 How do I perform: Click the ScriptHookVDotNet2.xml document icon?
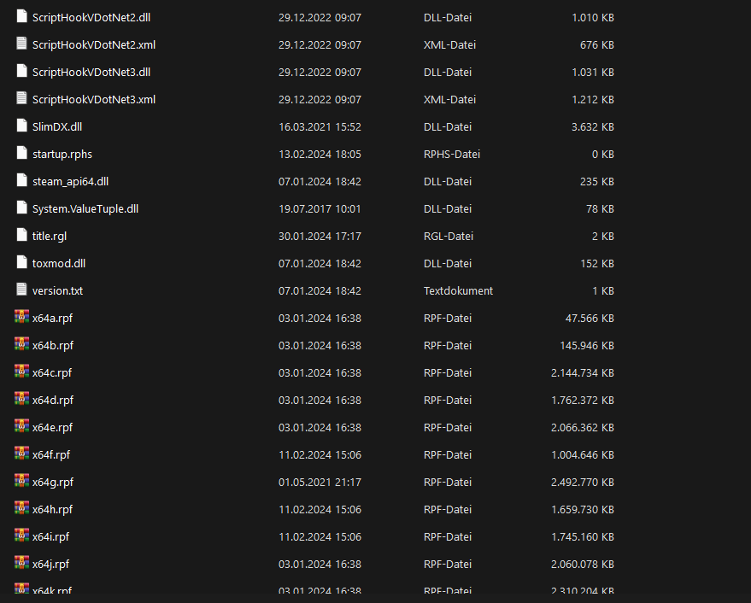[22, 44]
